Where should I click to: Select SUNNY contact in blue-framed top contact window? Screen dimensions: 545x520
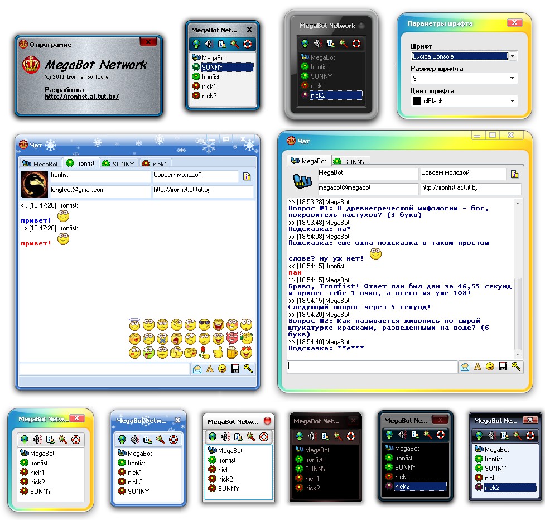(223, 67)
